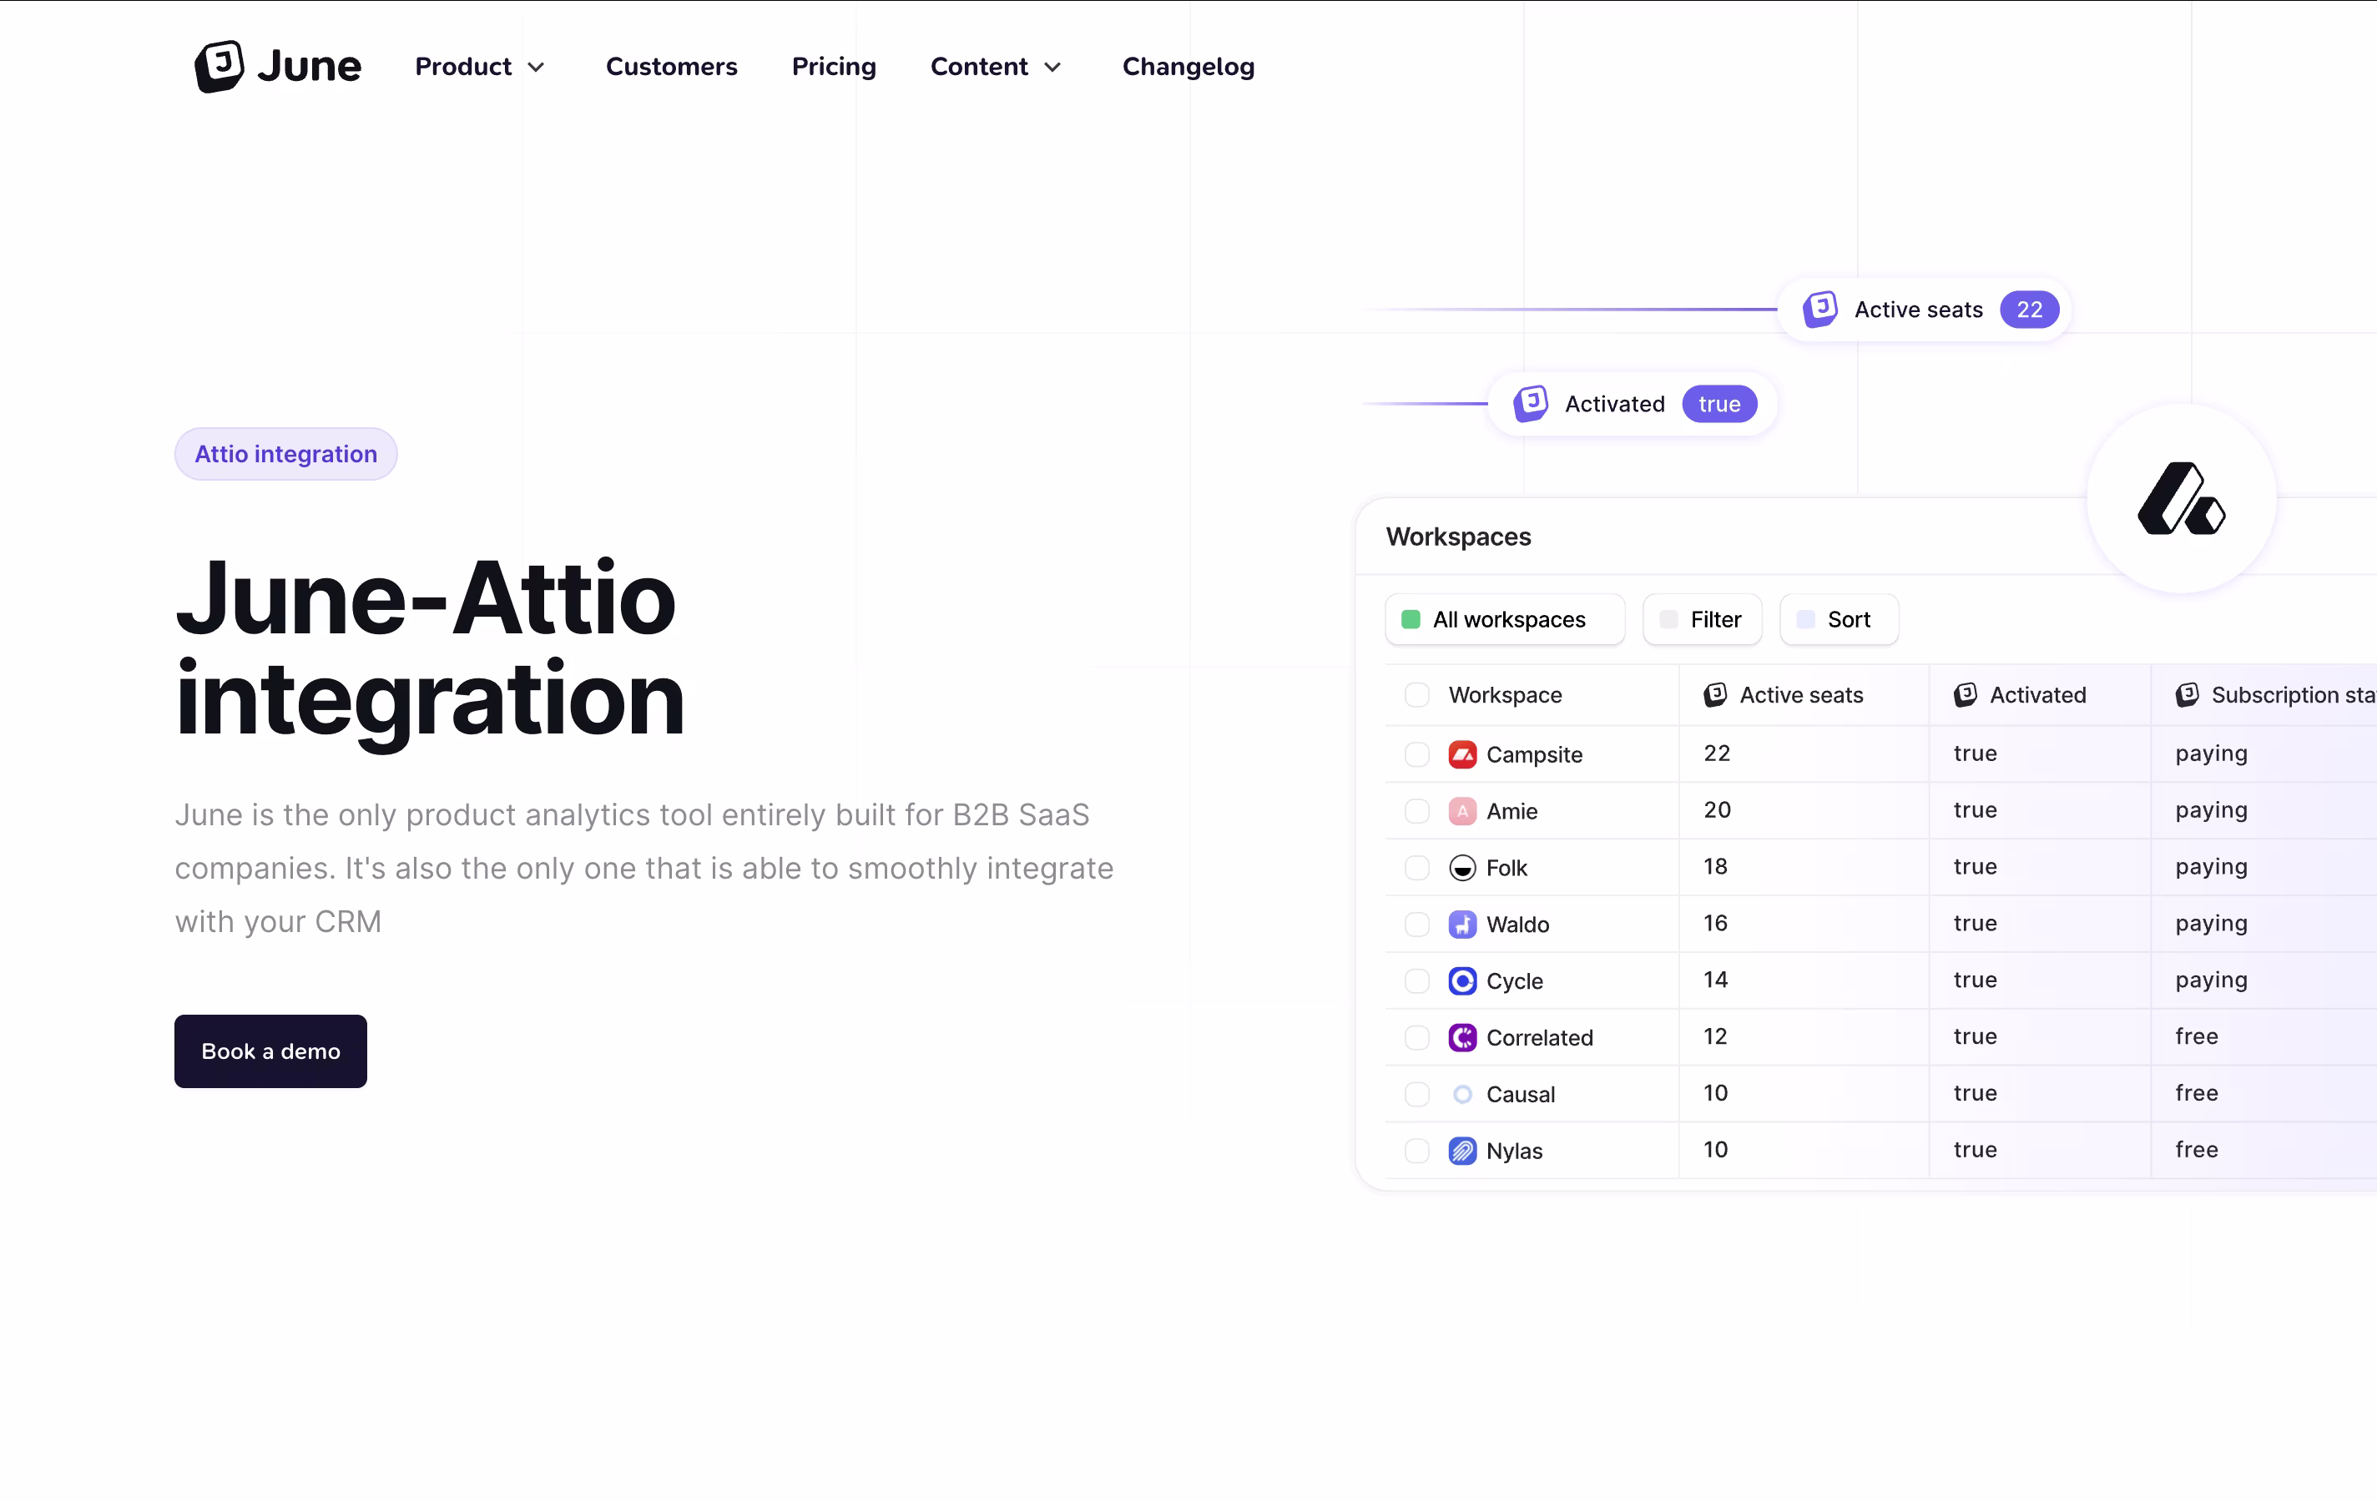Click Waldo's active seats value 16
Screen dimensions: 2377x1502
pyautogui.click(x=1714, y=923)
